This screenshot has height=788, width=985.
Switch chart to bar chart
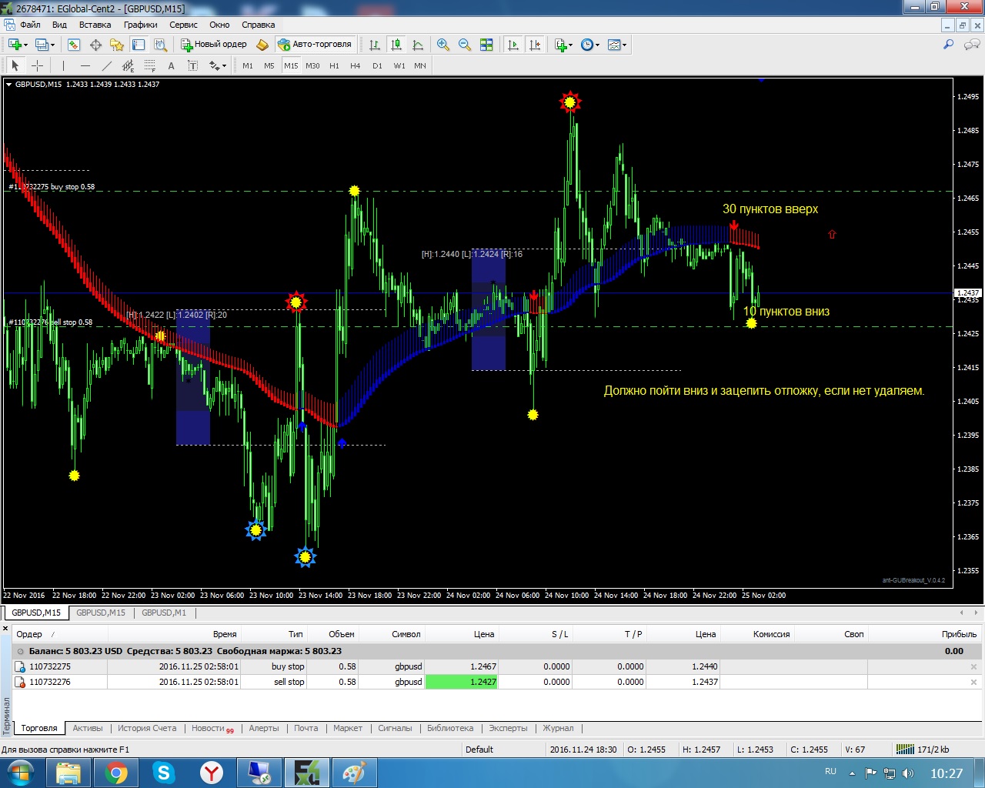(x=375, y=45)
